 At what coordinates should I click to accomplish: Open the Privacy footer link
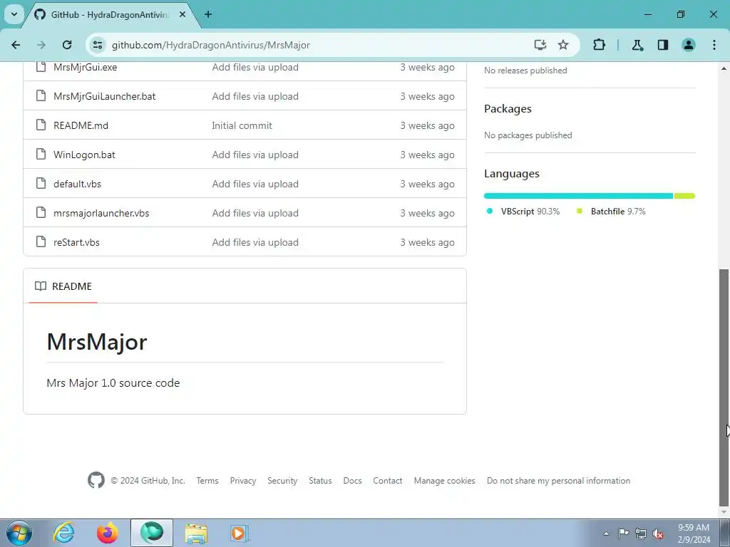point(243,481)
